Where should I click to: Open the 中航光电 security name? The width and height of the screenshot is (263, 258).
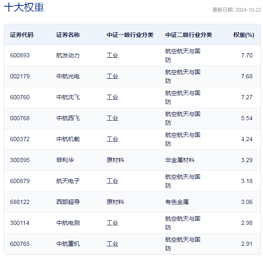pyautogui.click(x=68, y=76)
